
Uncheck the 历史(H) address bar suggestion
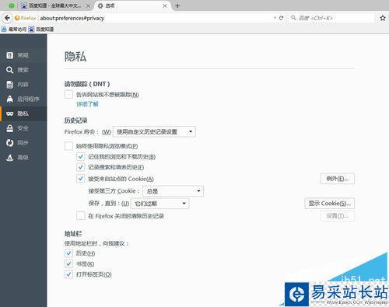(68, 253)
